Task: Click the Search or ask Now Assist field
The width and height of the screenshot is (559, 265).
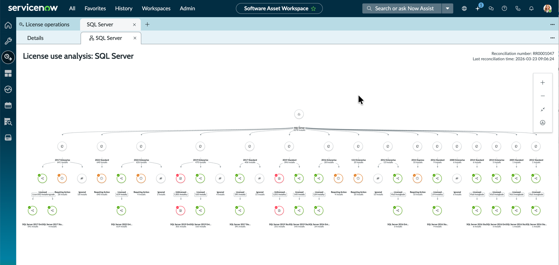Action: point(402,8)
